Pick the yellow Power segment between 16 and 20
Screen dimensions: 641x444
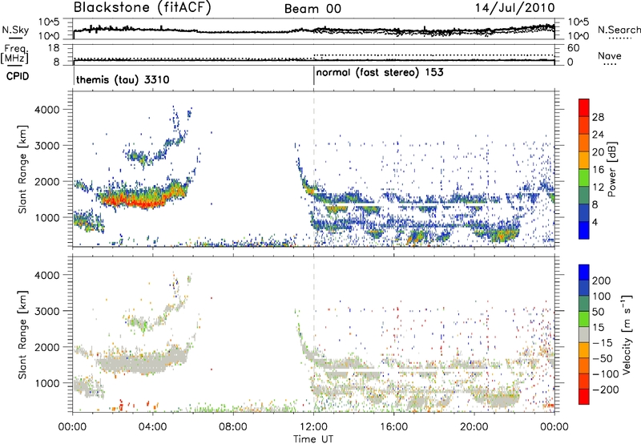pos(584,160)
